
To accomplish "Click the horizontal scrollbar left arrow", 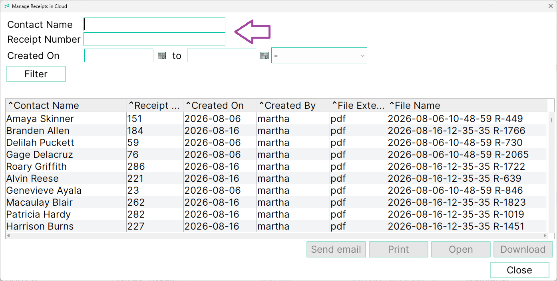I will (x=9, y=236).
